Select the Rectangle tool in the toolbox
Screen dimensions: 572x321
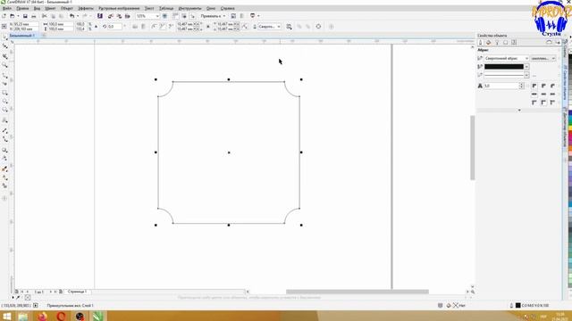[x=4, y=93]
